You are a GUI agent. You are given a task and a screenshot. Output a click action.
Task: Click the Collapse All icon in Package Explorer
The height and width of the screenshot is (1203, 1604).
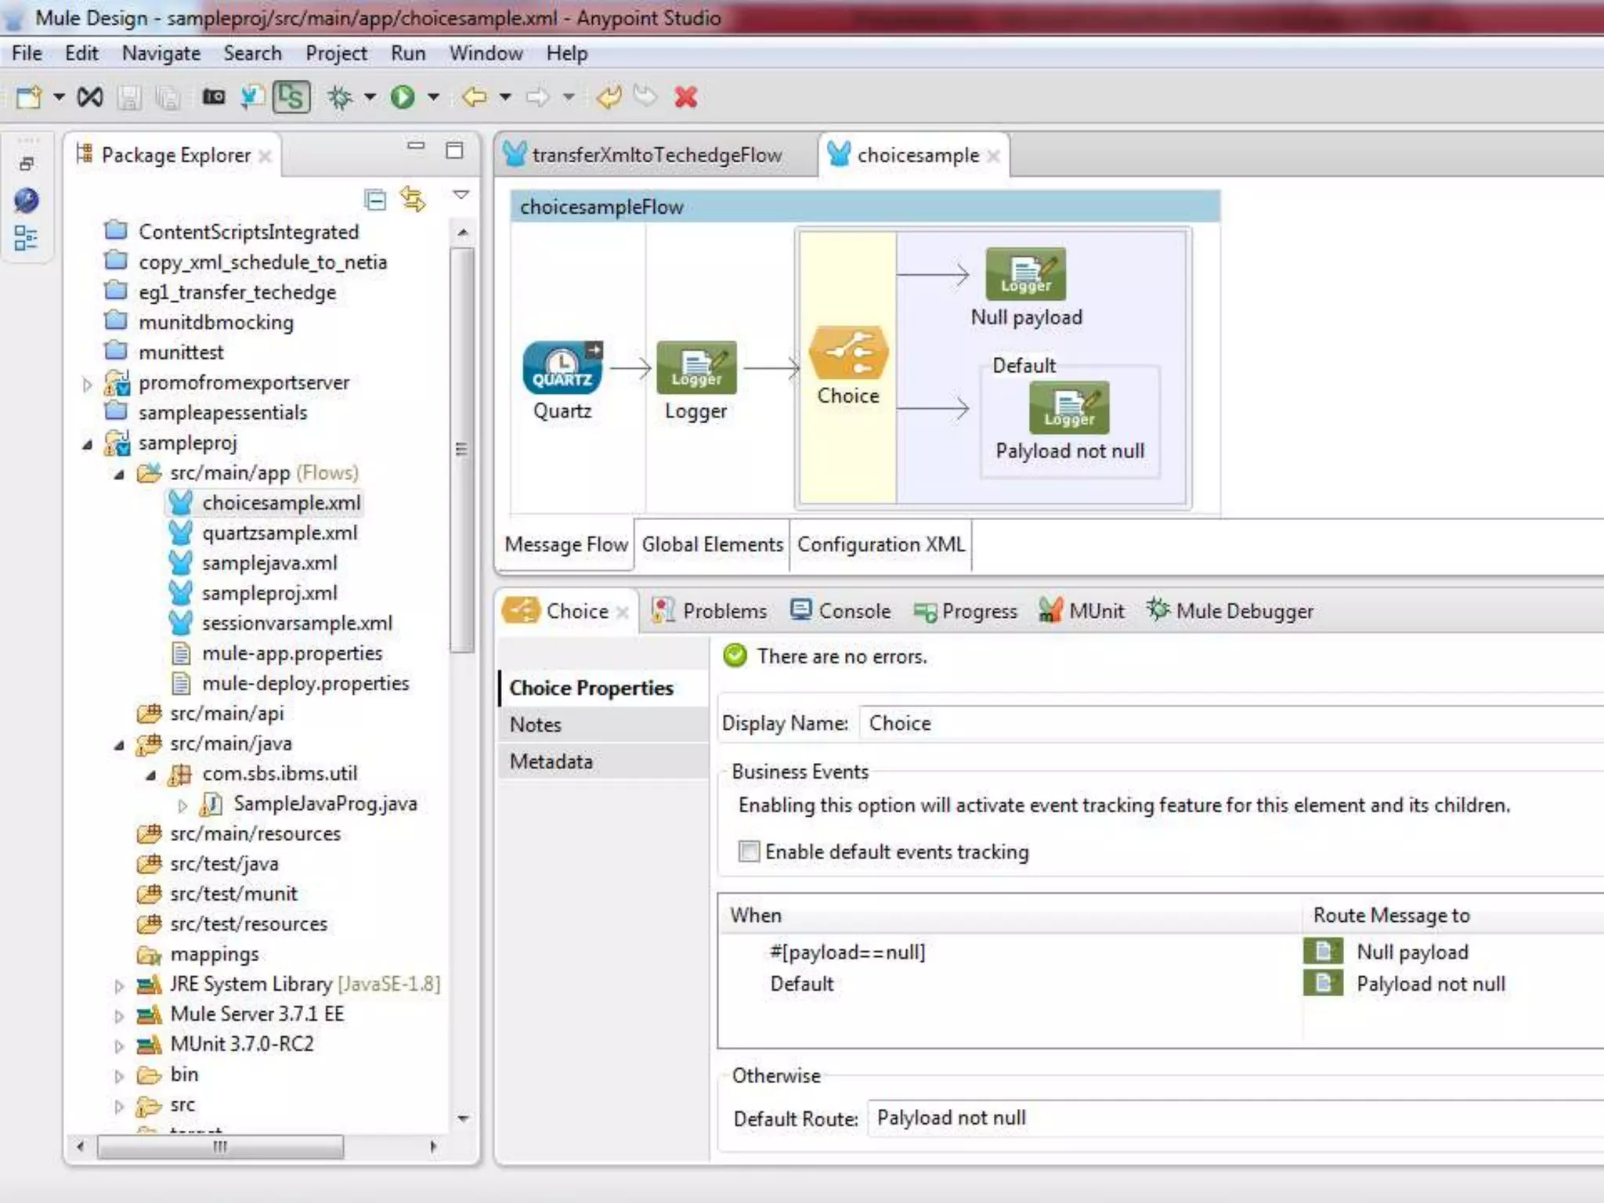tap(376, 200)
